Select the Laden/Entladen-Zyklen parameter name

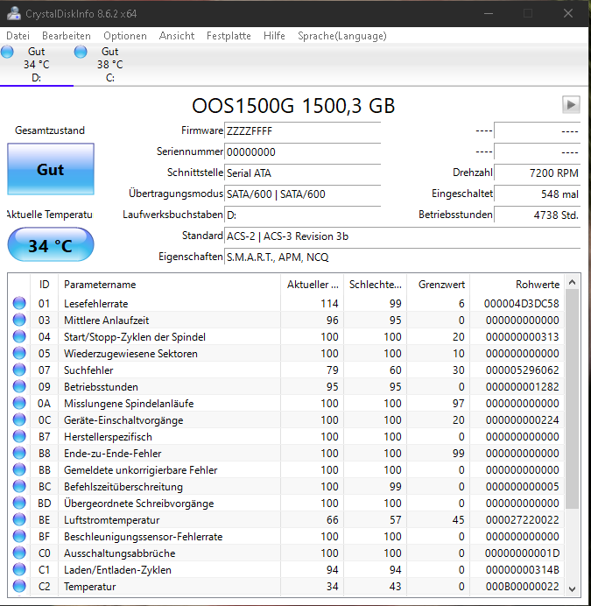coord(117,570)
